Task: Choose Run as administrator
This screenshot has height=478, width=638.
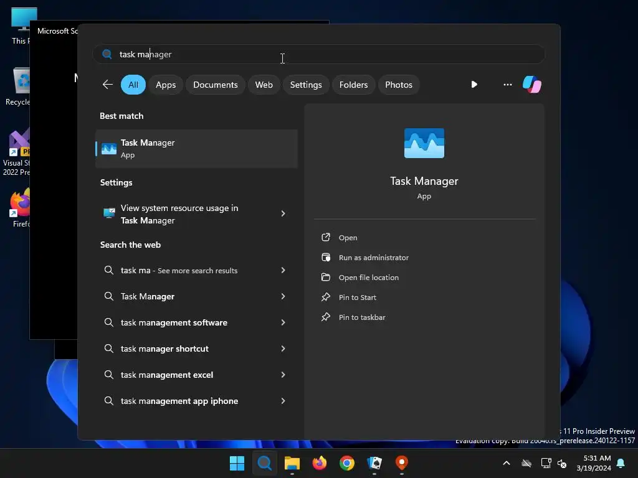Action: 374,258
